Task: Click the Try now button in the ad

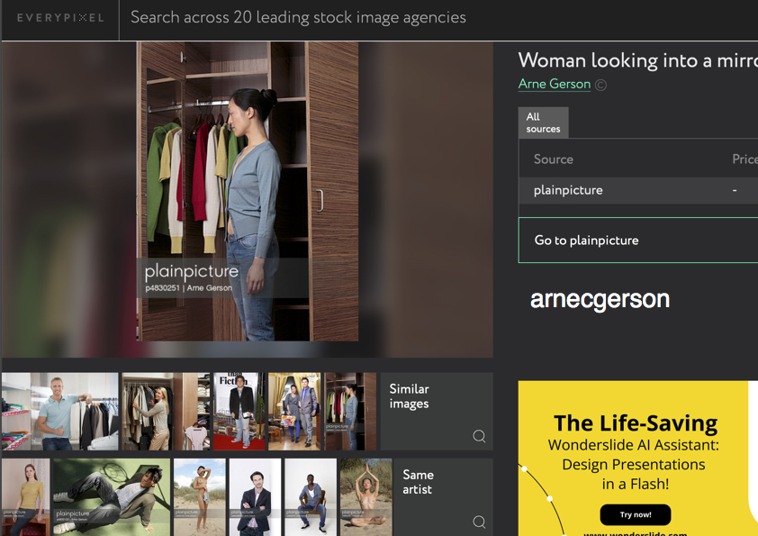Action: [x=636, y=514]
